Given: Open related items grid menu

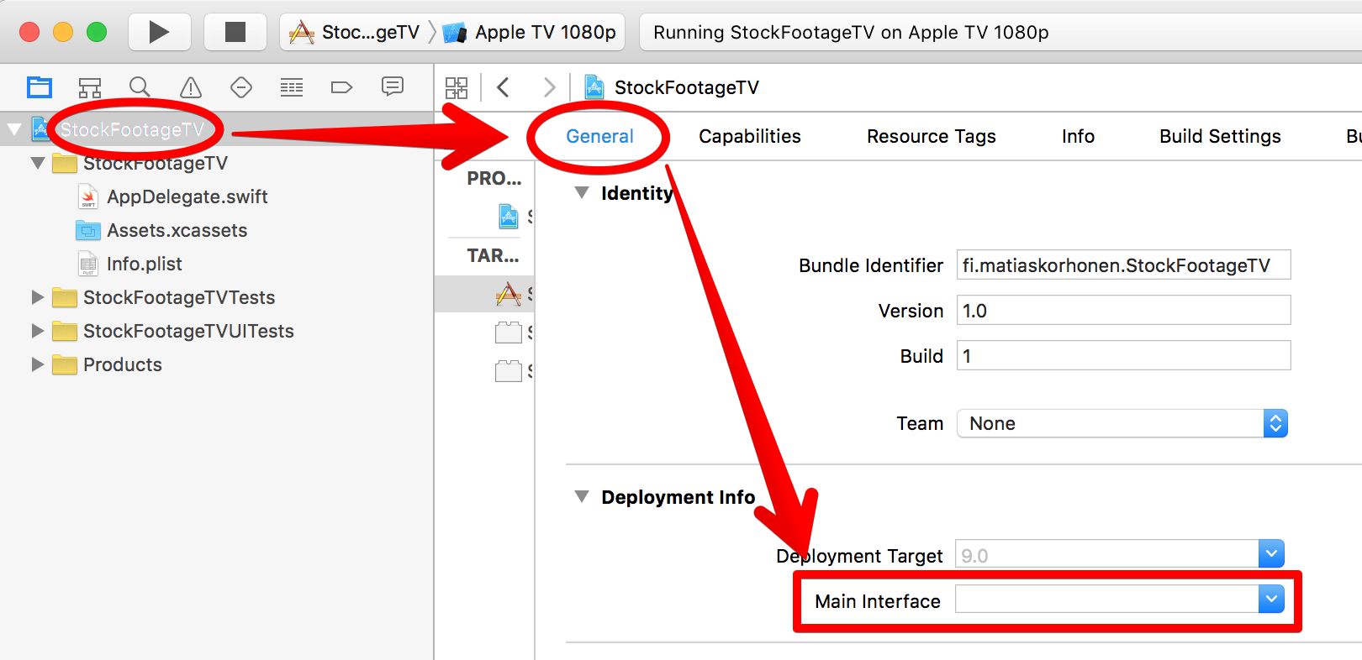Looking at the screenshot, I should tap(457, 87).
